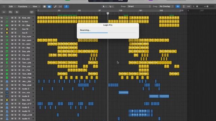Viewport: 216px width, 121px height.
Task: Select track name Clyd…c 03
Action: coord(27,115)
